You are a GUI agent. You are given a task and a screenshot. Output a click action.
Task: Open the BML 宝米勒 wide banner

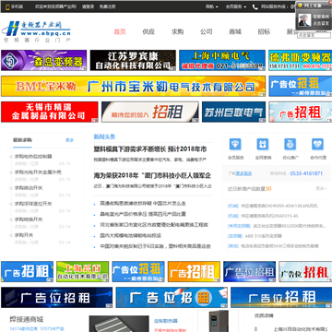coord(133,86)
